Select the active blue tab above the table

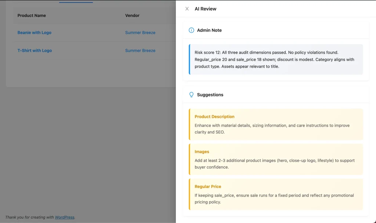(76, 1)
